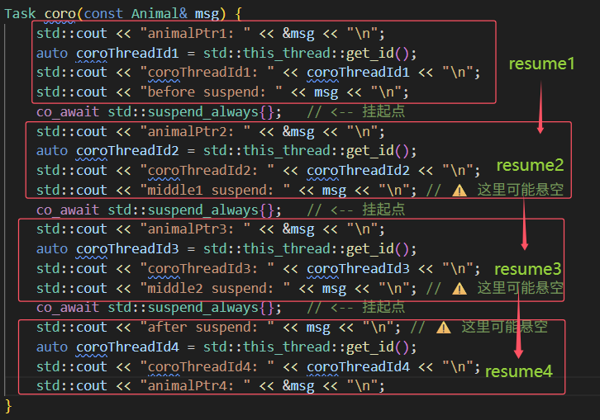
Task: Click the co_await line directly below "middle2 suspend"
Action: pyautogui.click(x=221, y=308)
